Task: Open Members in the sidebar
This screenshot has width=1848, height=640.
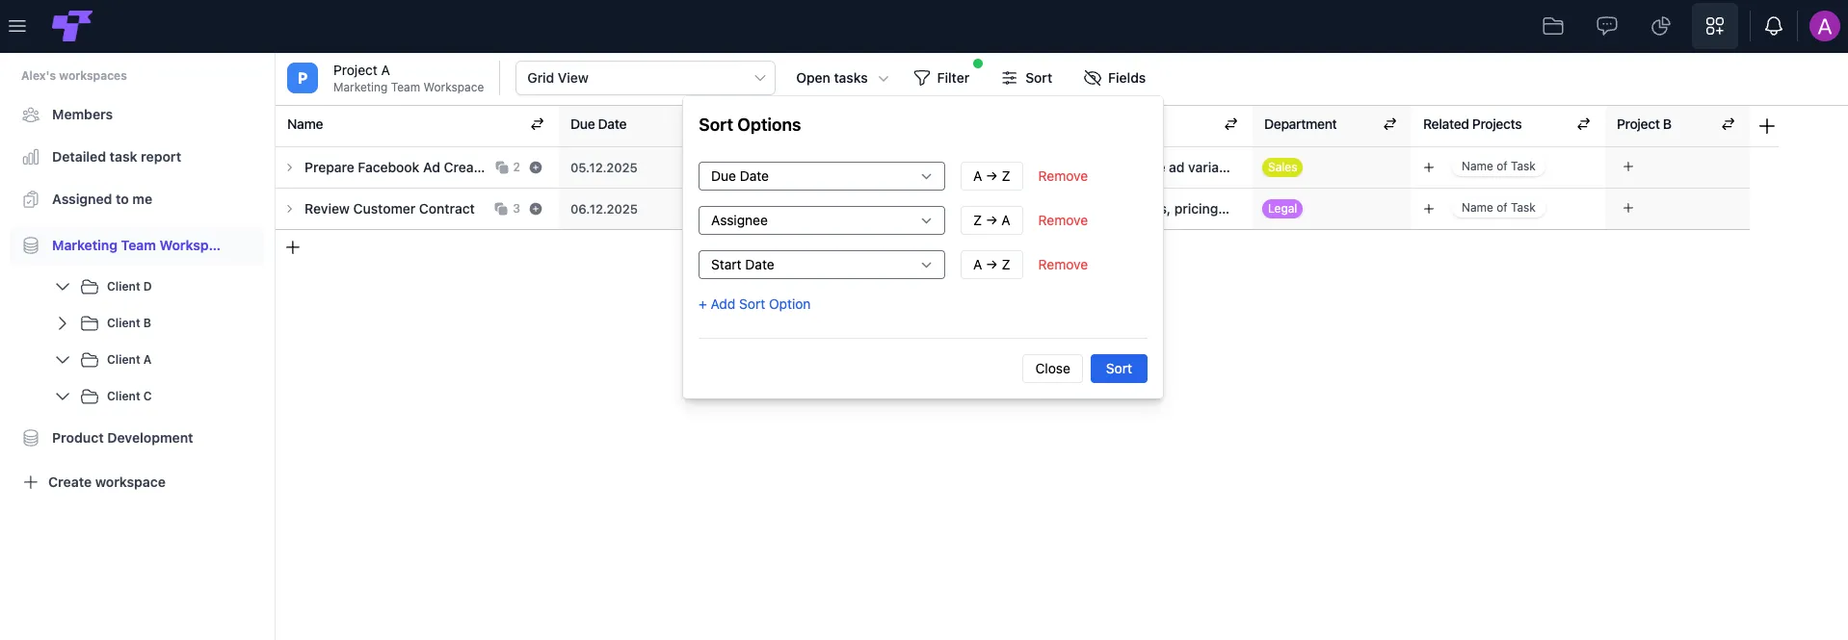Action: (x=82, y=115)
